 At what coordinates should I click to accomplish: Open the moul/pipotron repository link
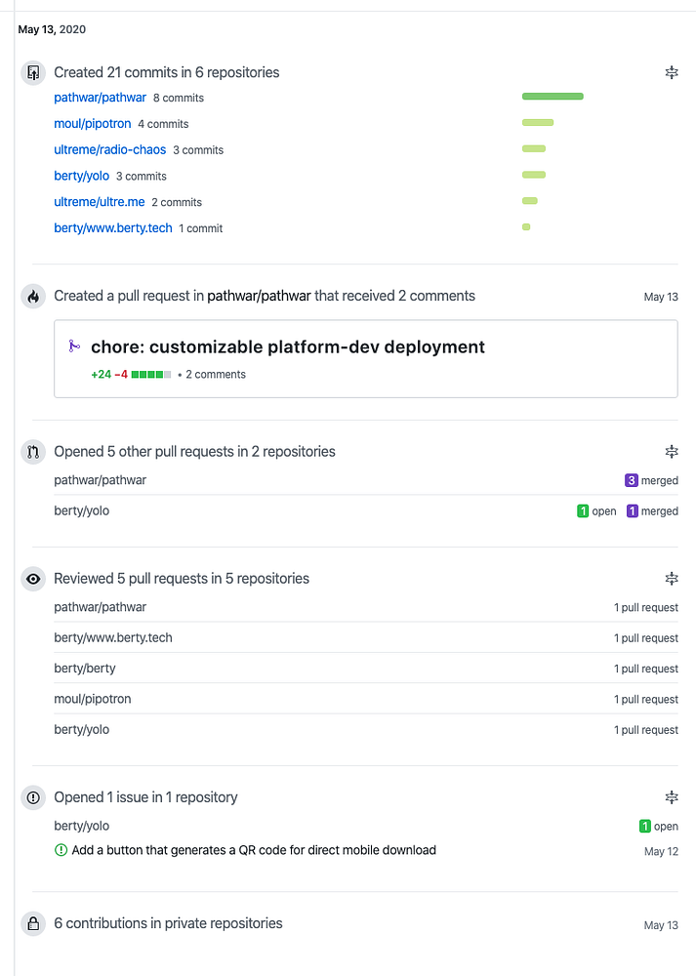click(93, 124)
